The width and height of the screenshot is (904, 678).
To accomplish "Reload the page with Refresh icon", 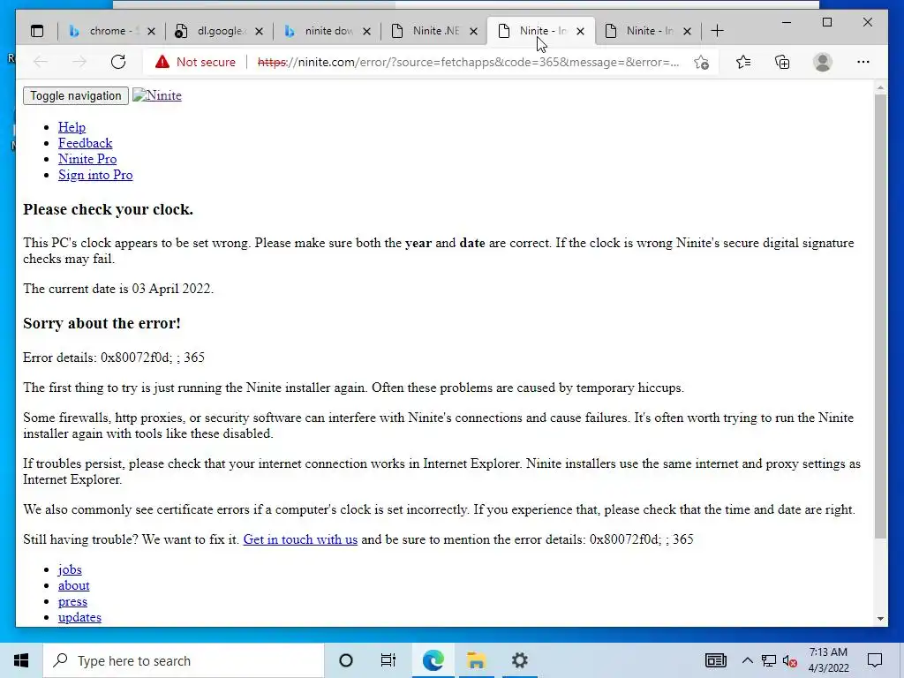I will 118,62.
